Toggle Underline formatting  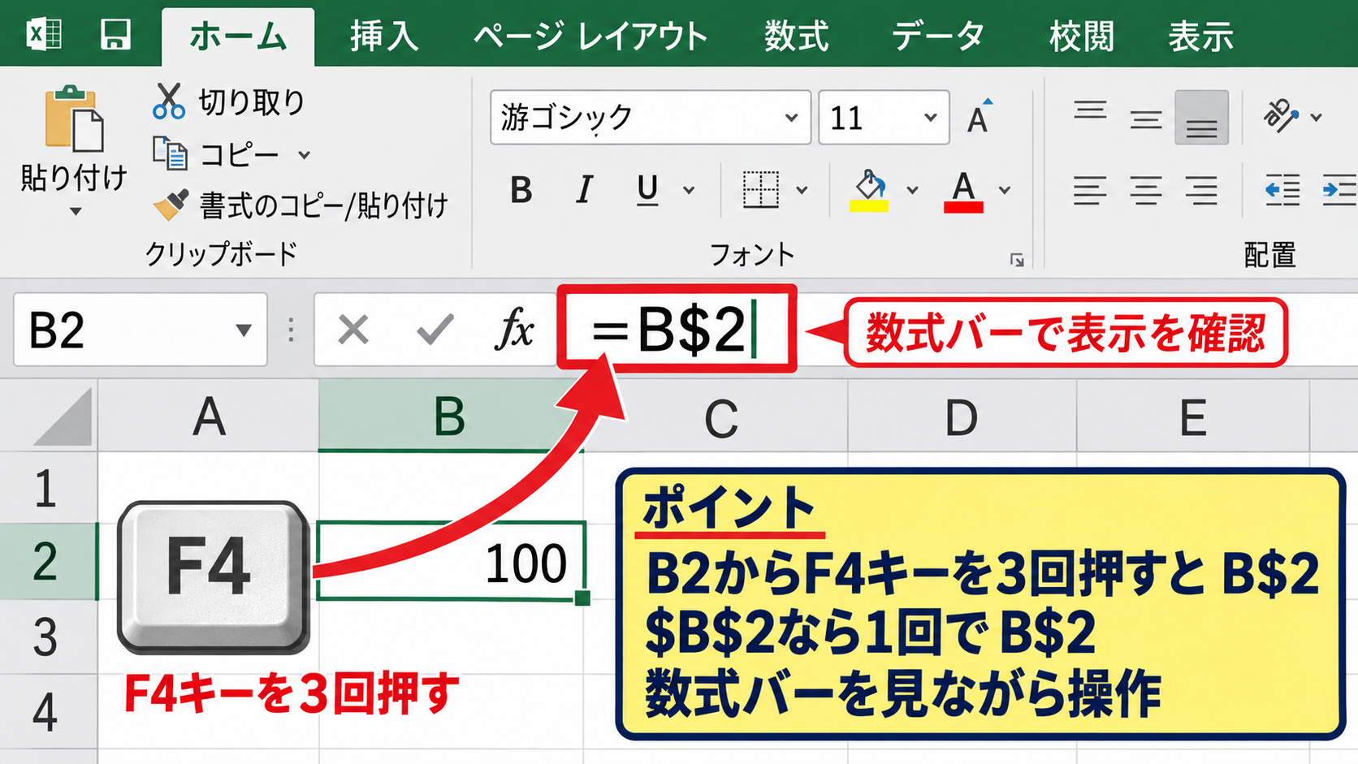click(x=647, y=191)
